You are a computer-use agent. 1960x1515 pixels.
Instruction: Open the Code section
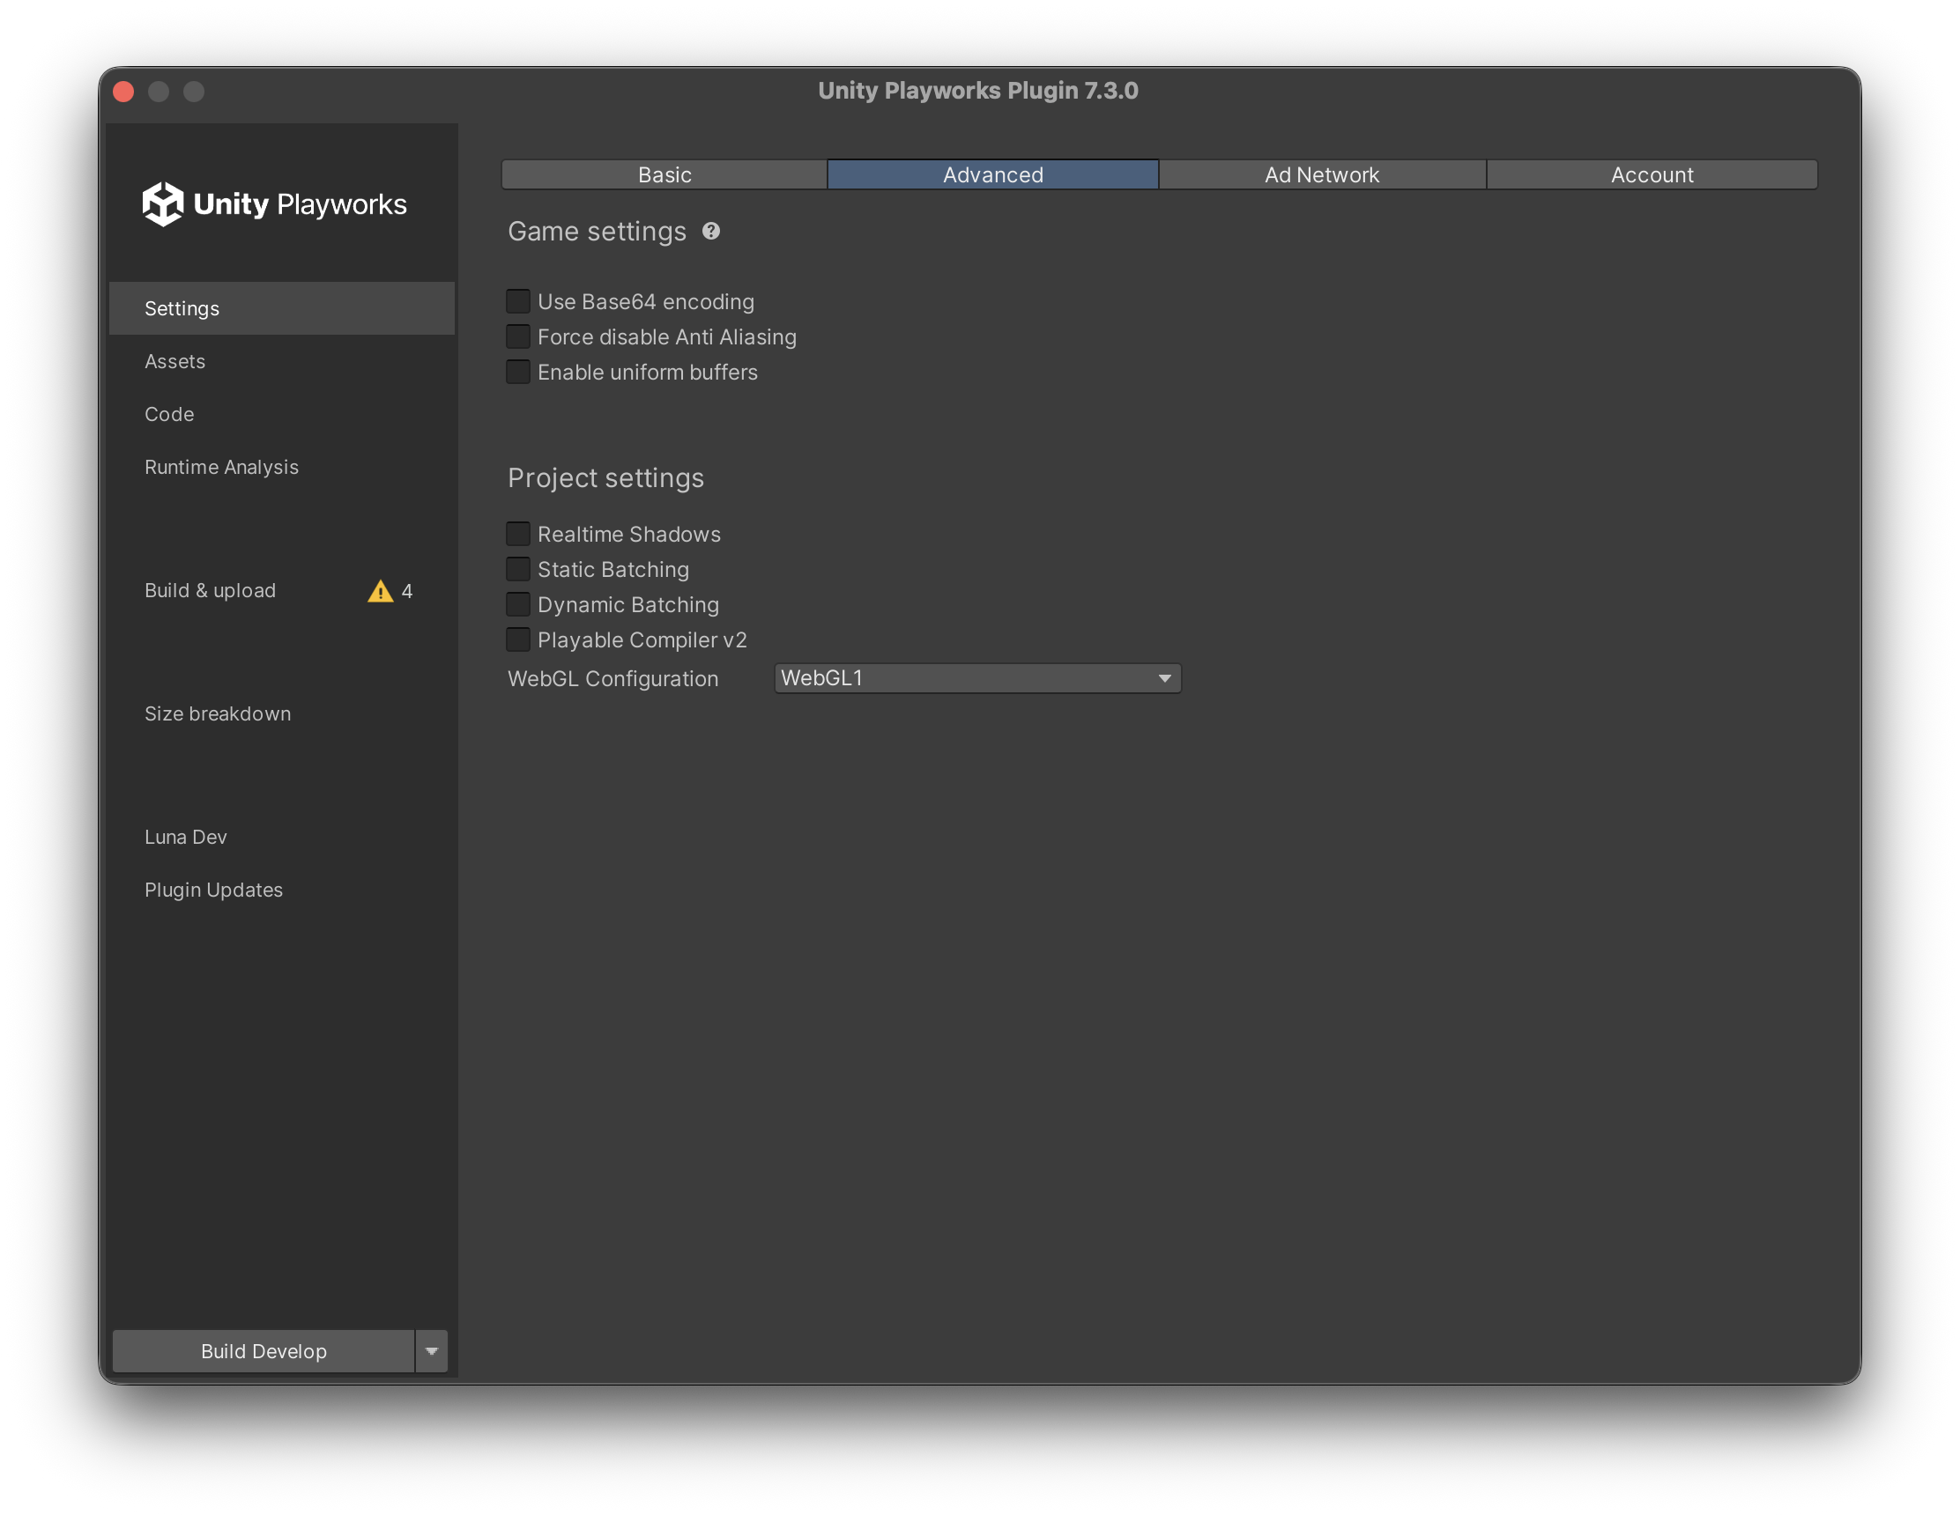pos(282,414)
